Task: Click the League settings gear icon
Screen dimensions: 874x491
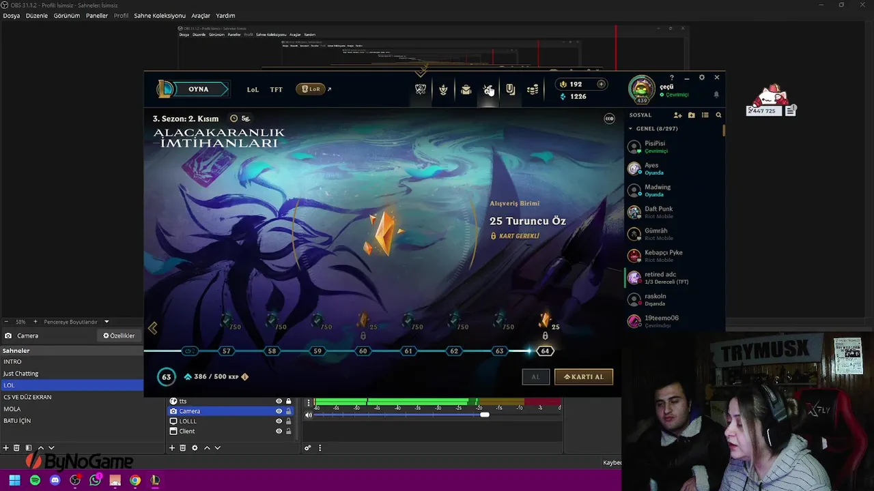Action: pos(702,77)
